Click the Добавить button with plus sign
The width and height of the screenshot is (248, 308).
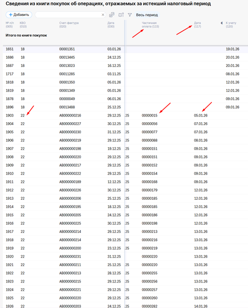(19, 15)
